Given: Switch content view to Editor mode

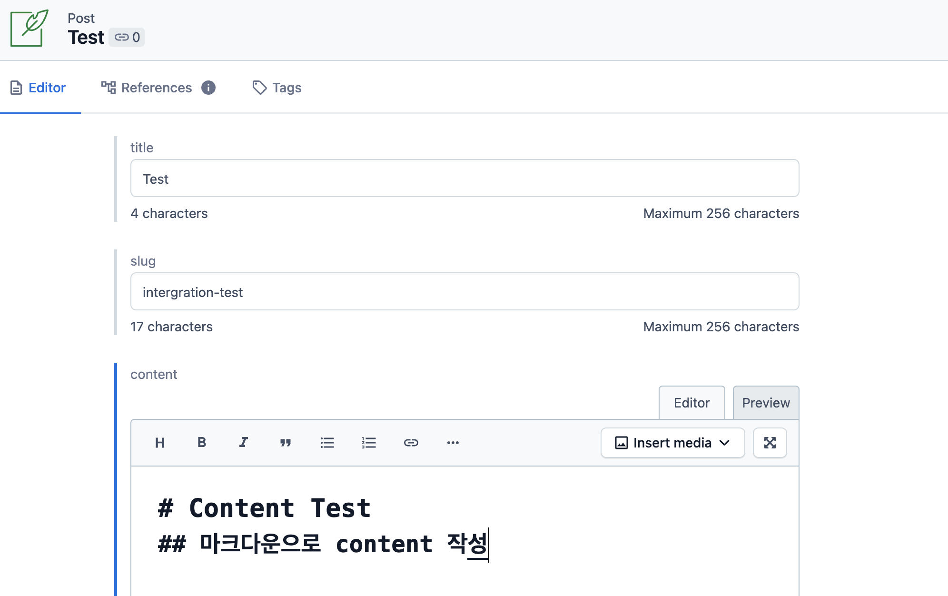Looking at the screenshot, I should point(691,403).
